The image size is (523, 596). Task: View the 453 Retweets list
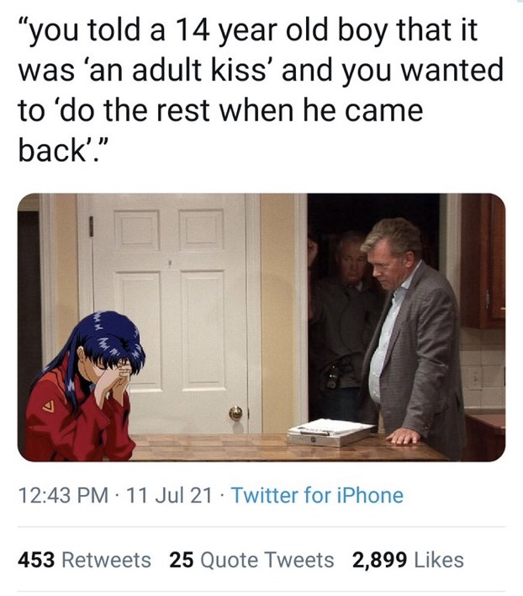(84, 560)
